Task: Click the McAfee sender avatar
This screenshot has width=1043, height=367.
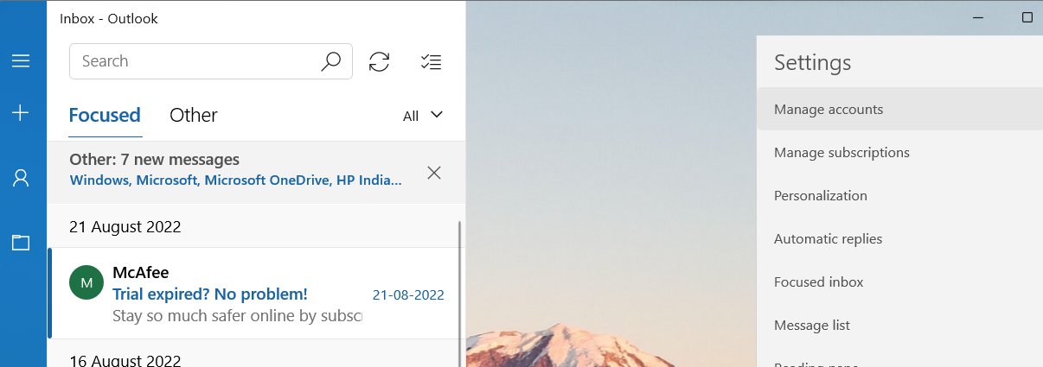Action: [x=86, y=282]
